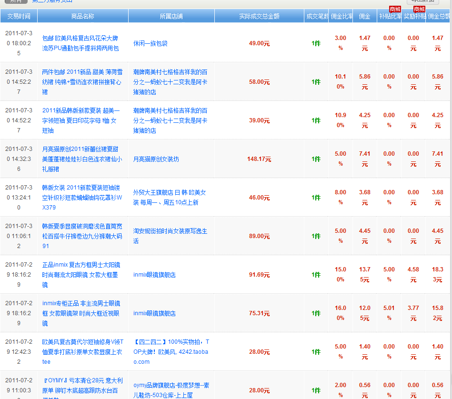
Task: Open product link 2011新品韩版新款夏装 超美一字领短袖
Action: click(81, 120)
